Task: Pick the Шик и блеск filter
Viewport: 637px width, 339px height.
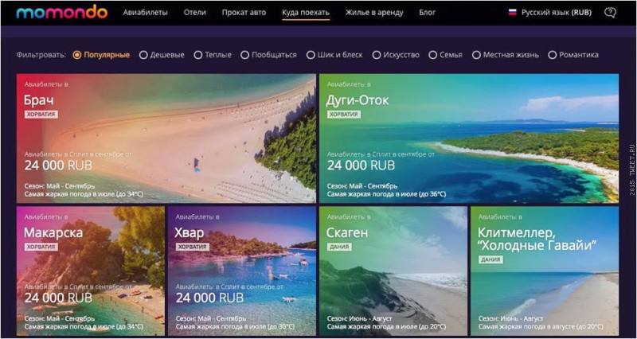Action: pyautogui.click(x=334, y=55)
